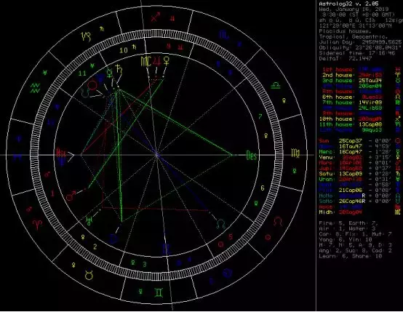Select the red Mars glyph in first house
This screenshot has height=312, width=403.
click(71, 196)
